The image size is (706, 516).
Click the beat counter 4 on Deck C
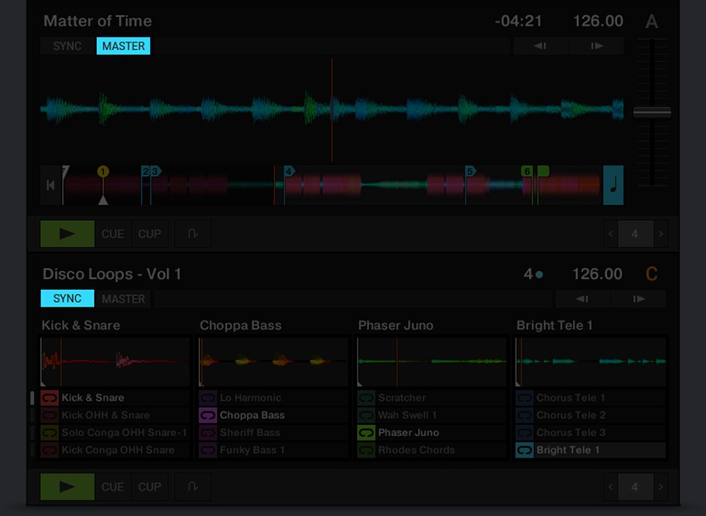(x=527, y=274)
